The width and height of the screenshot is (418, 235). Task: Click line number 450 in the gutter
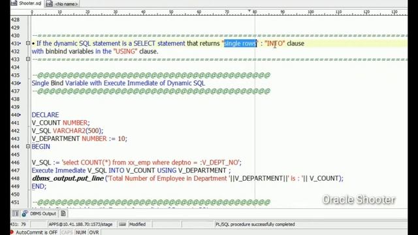coord(16,195)
